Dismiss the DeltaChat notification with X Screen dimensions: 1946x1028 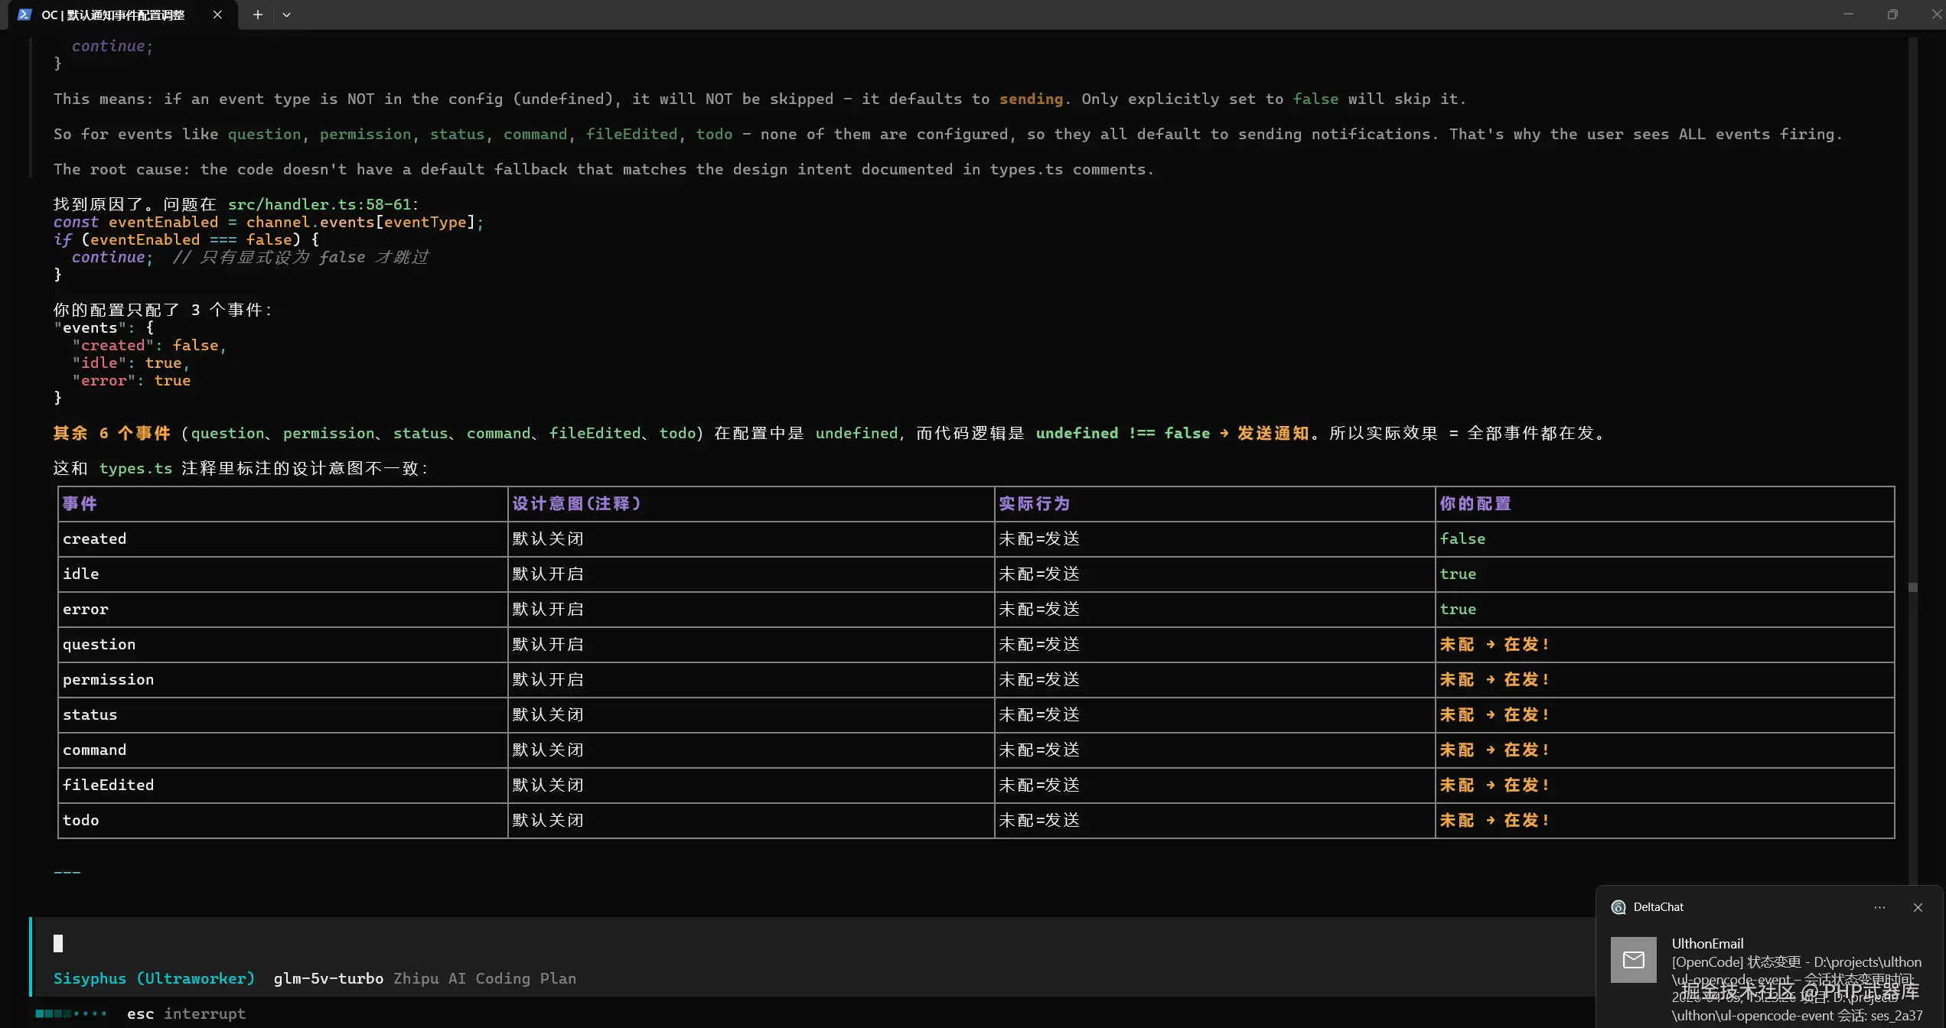coord(1918,907)
